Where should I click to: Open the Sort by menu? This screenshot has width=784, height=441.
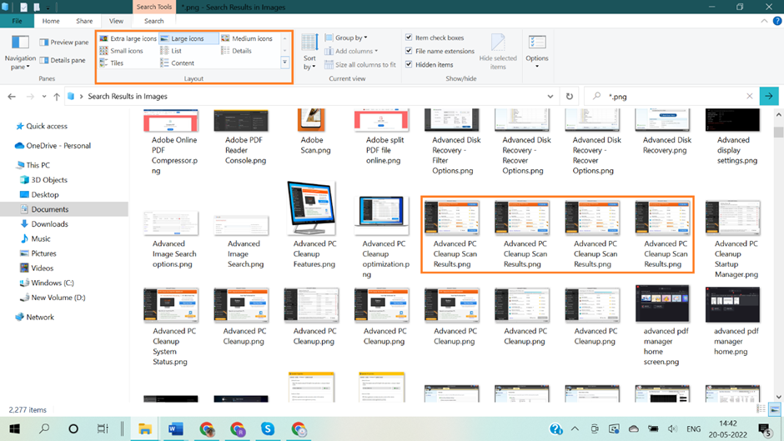(x=309, y=52)
